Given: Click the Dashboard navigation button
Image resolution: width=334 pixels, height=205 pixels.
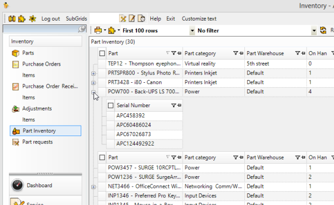Looking at the screenshot, I should [x=46, y=185].
